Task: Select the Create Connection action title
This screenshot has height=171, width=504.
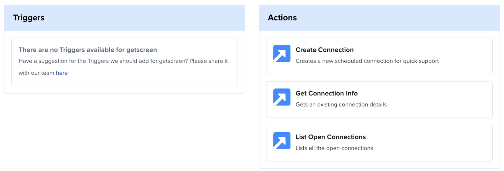Action: (x=324, y=50)
